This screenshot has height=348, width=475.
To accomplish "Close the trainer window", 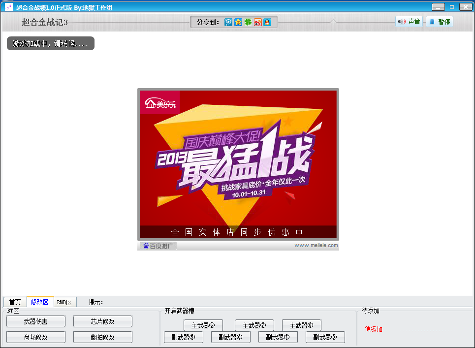I will click(465, 7).
